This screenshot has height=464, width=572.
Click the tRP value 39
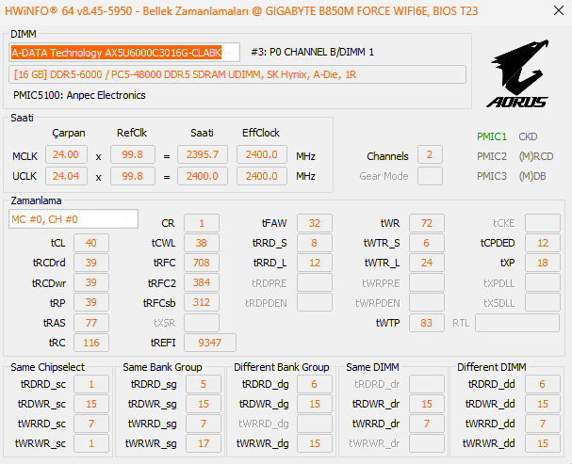point(91,302)
